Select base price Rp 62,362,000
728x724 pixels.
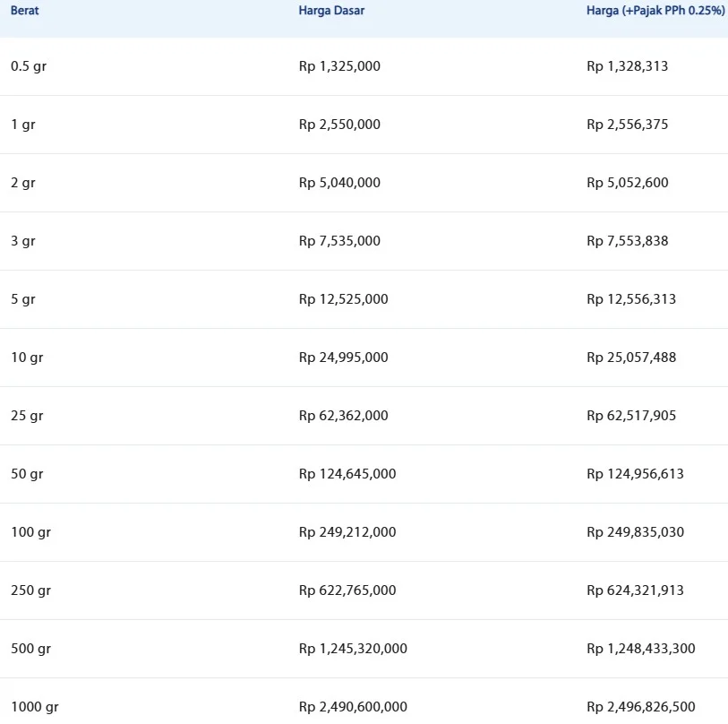pos(343,416)
